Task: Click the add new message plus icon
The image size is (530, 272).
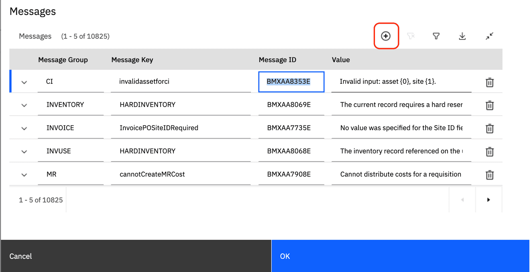Action: coord(386,36)
